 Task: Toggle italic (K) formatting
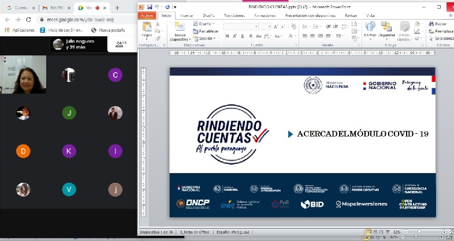pos(235,36)
